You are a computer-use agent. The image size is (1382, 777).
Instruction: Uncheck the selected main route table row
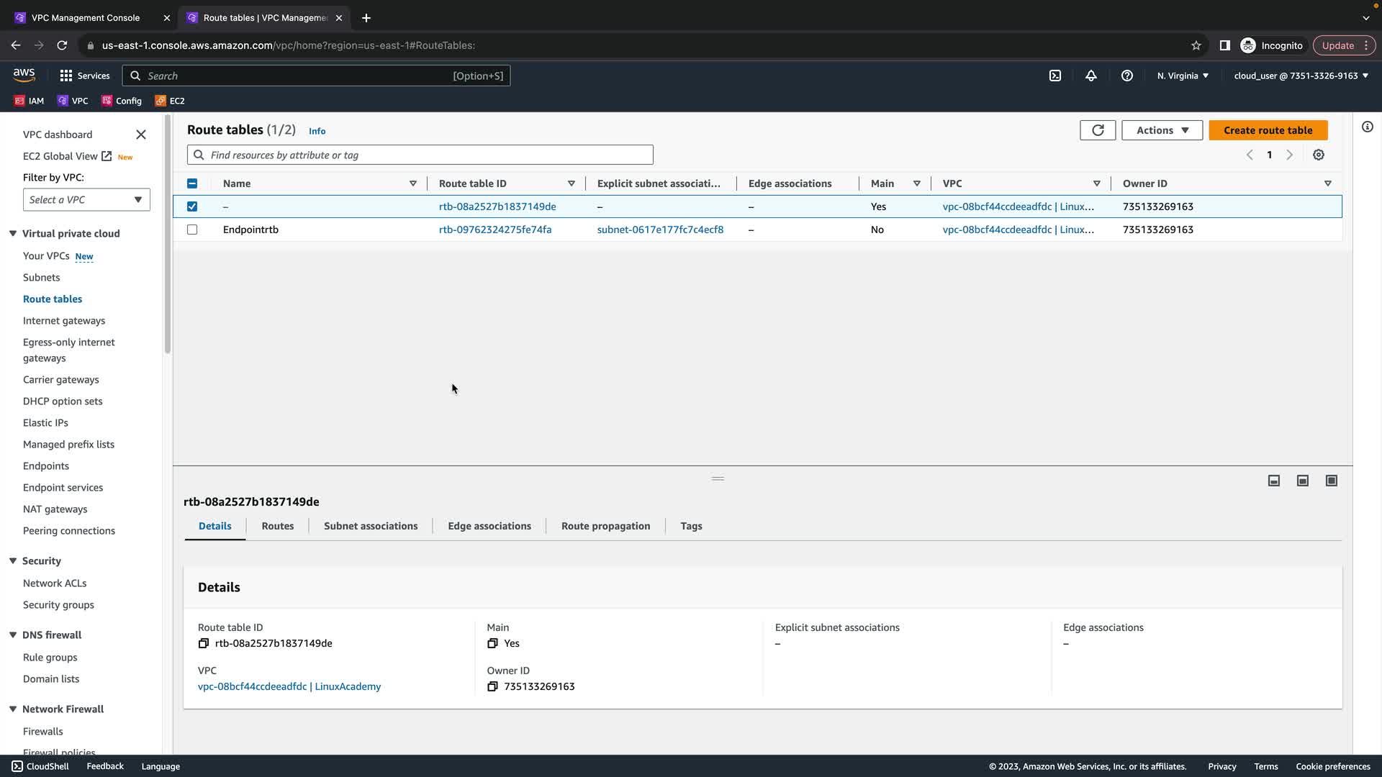[192, 206]
